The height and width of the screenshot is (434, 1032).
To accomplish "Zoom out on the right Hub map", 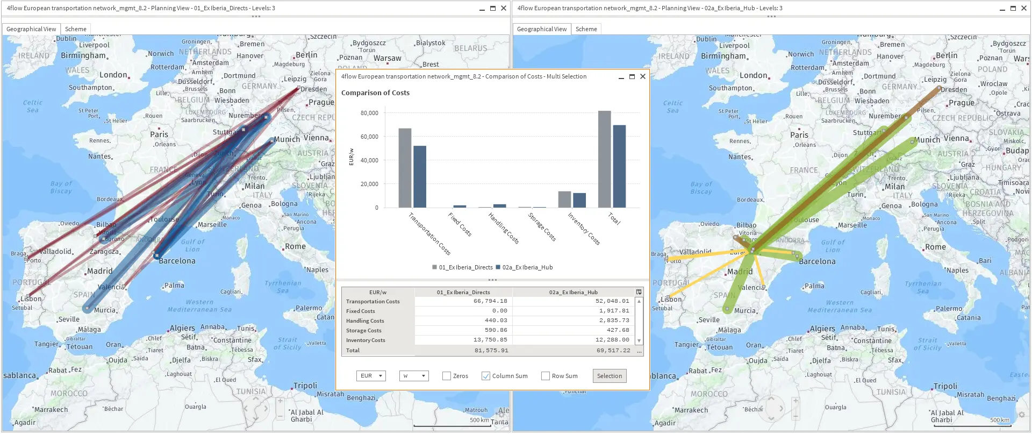I will tap(795, 416).
